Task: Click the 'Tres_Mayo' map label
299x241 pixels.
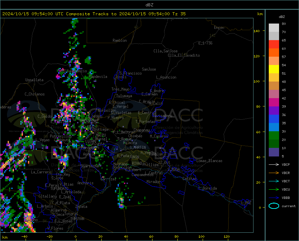Action: coord(120,89)
